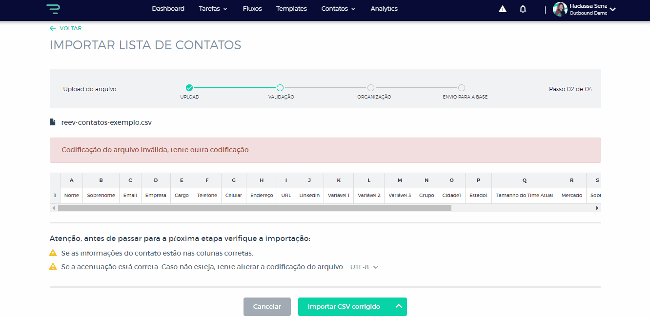Click the Reev logo icon
This screenshot has width=650, height=318.
click(x=53, y=9)
